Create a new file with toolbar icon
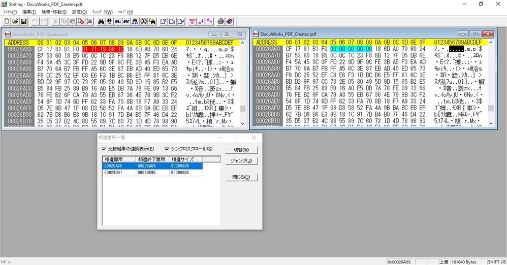The width and height of the screenshot is (507, 265). point(7,21)
